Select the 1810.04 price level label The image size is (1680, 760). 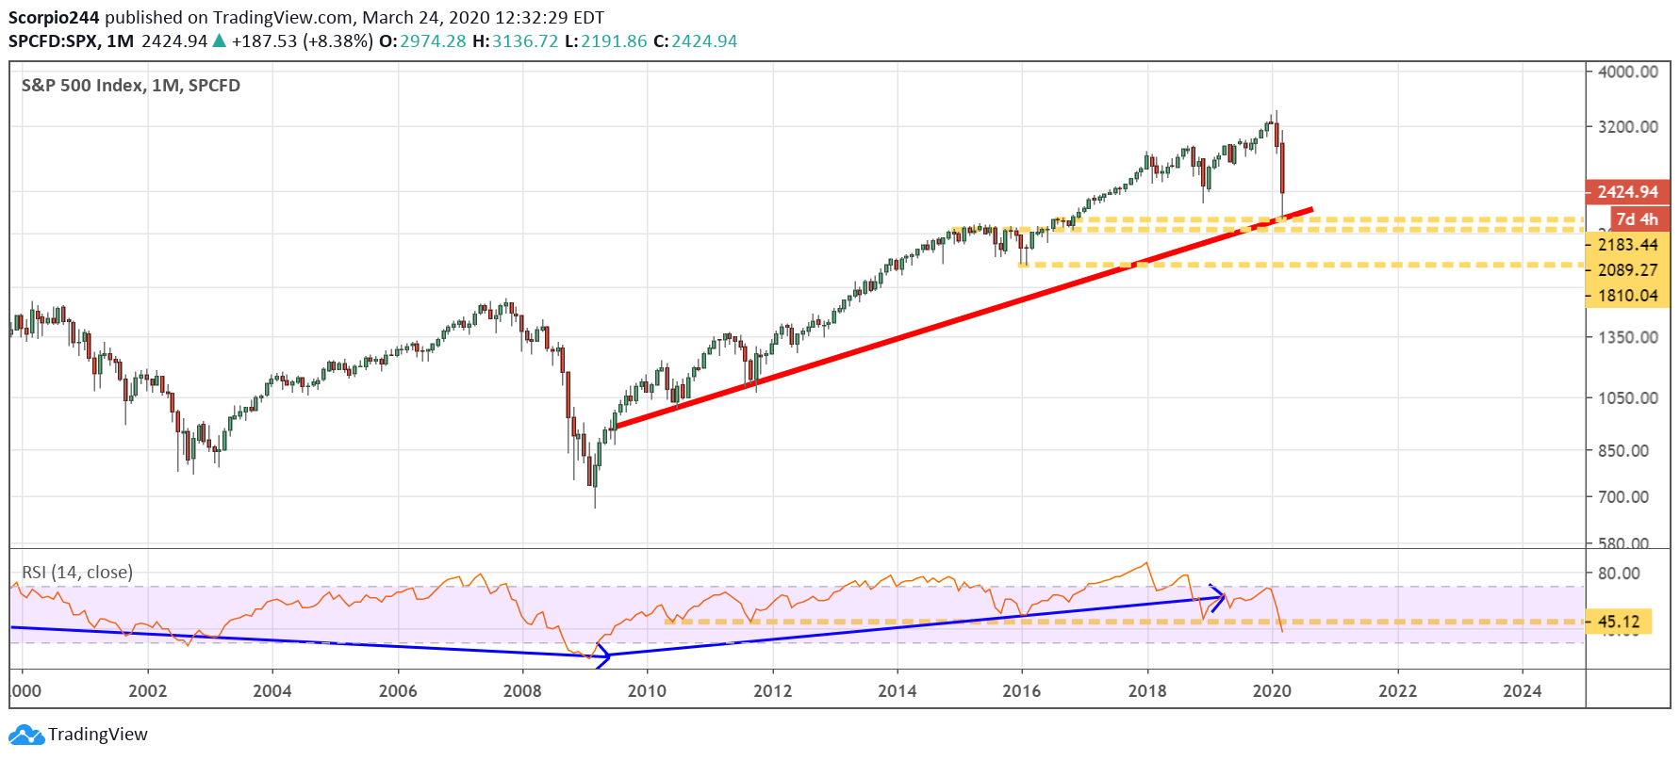1628,296
